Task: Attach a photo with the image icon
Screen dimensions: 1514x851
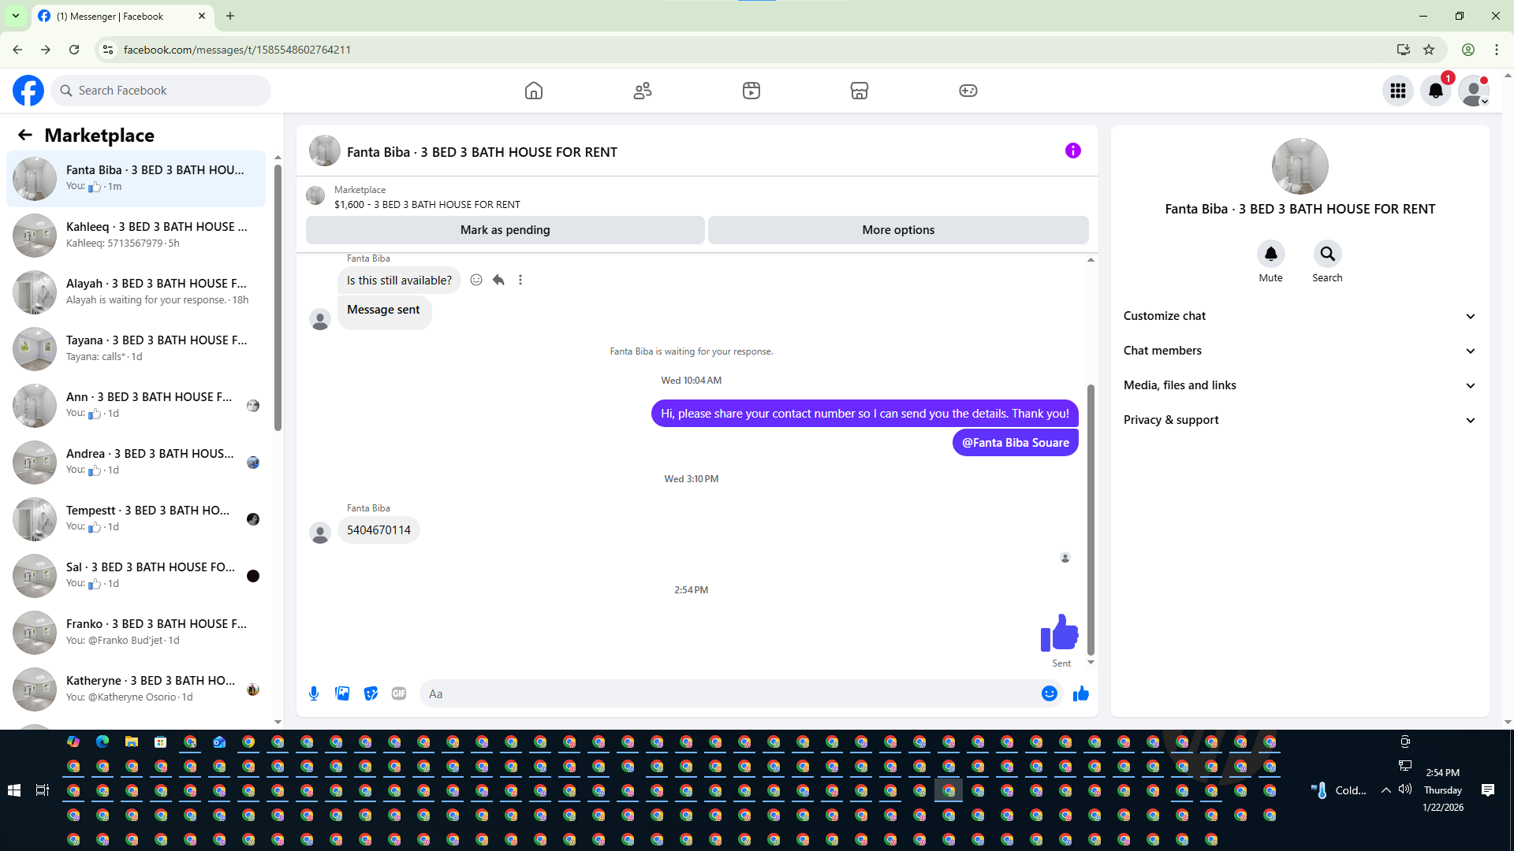Action: coord(342,693)
